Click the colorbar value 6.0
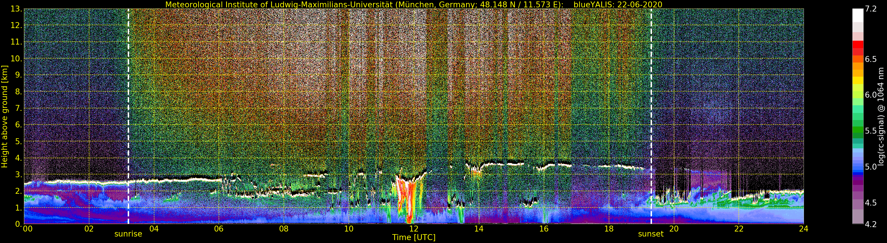 [870, 95]
